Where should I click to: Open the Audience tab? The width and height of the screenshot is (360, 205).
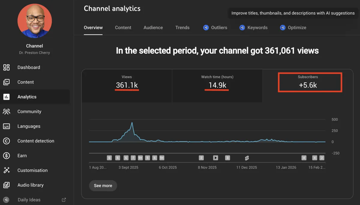[153, 28]
